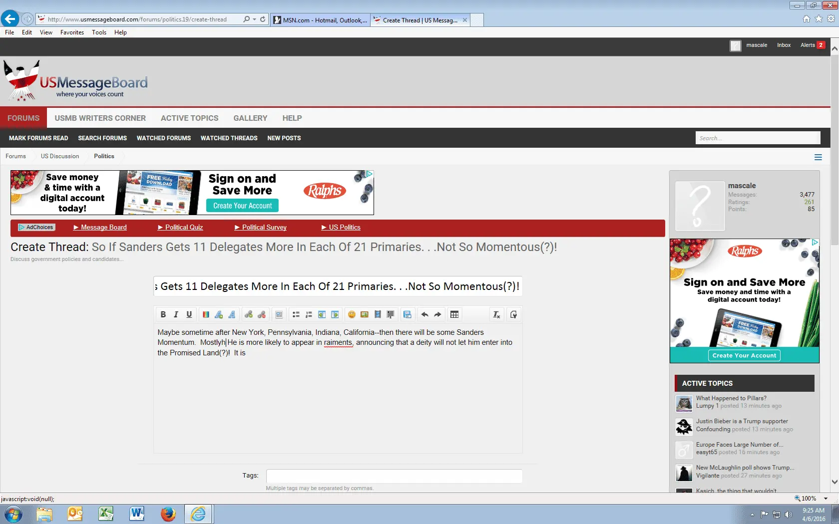Open the USMB WRITERS CORNER tab
The height and width of the screenshot is (524, 839).
[x=100, y=118]
